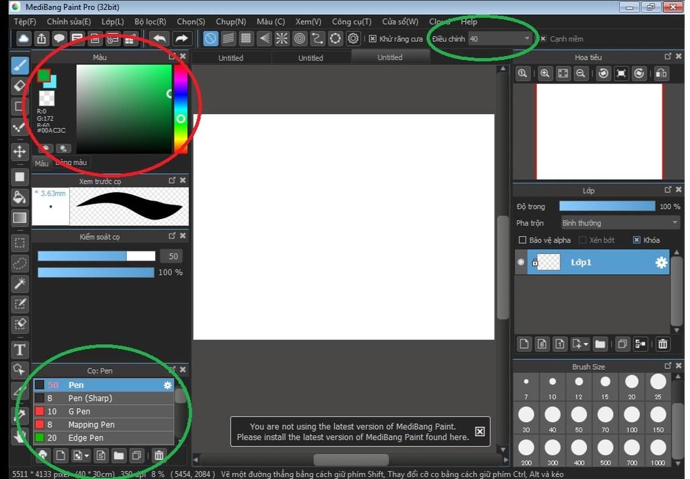Turn snap off with the blue circle icon
This screenshot has height=479, width=690.
click(210, 38)
